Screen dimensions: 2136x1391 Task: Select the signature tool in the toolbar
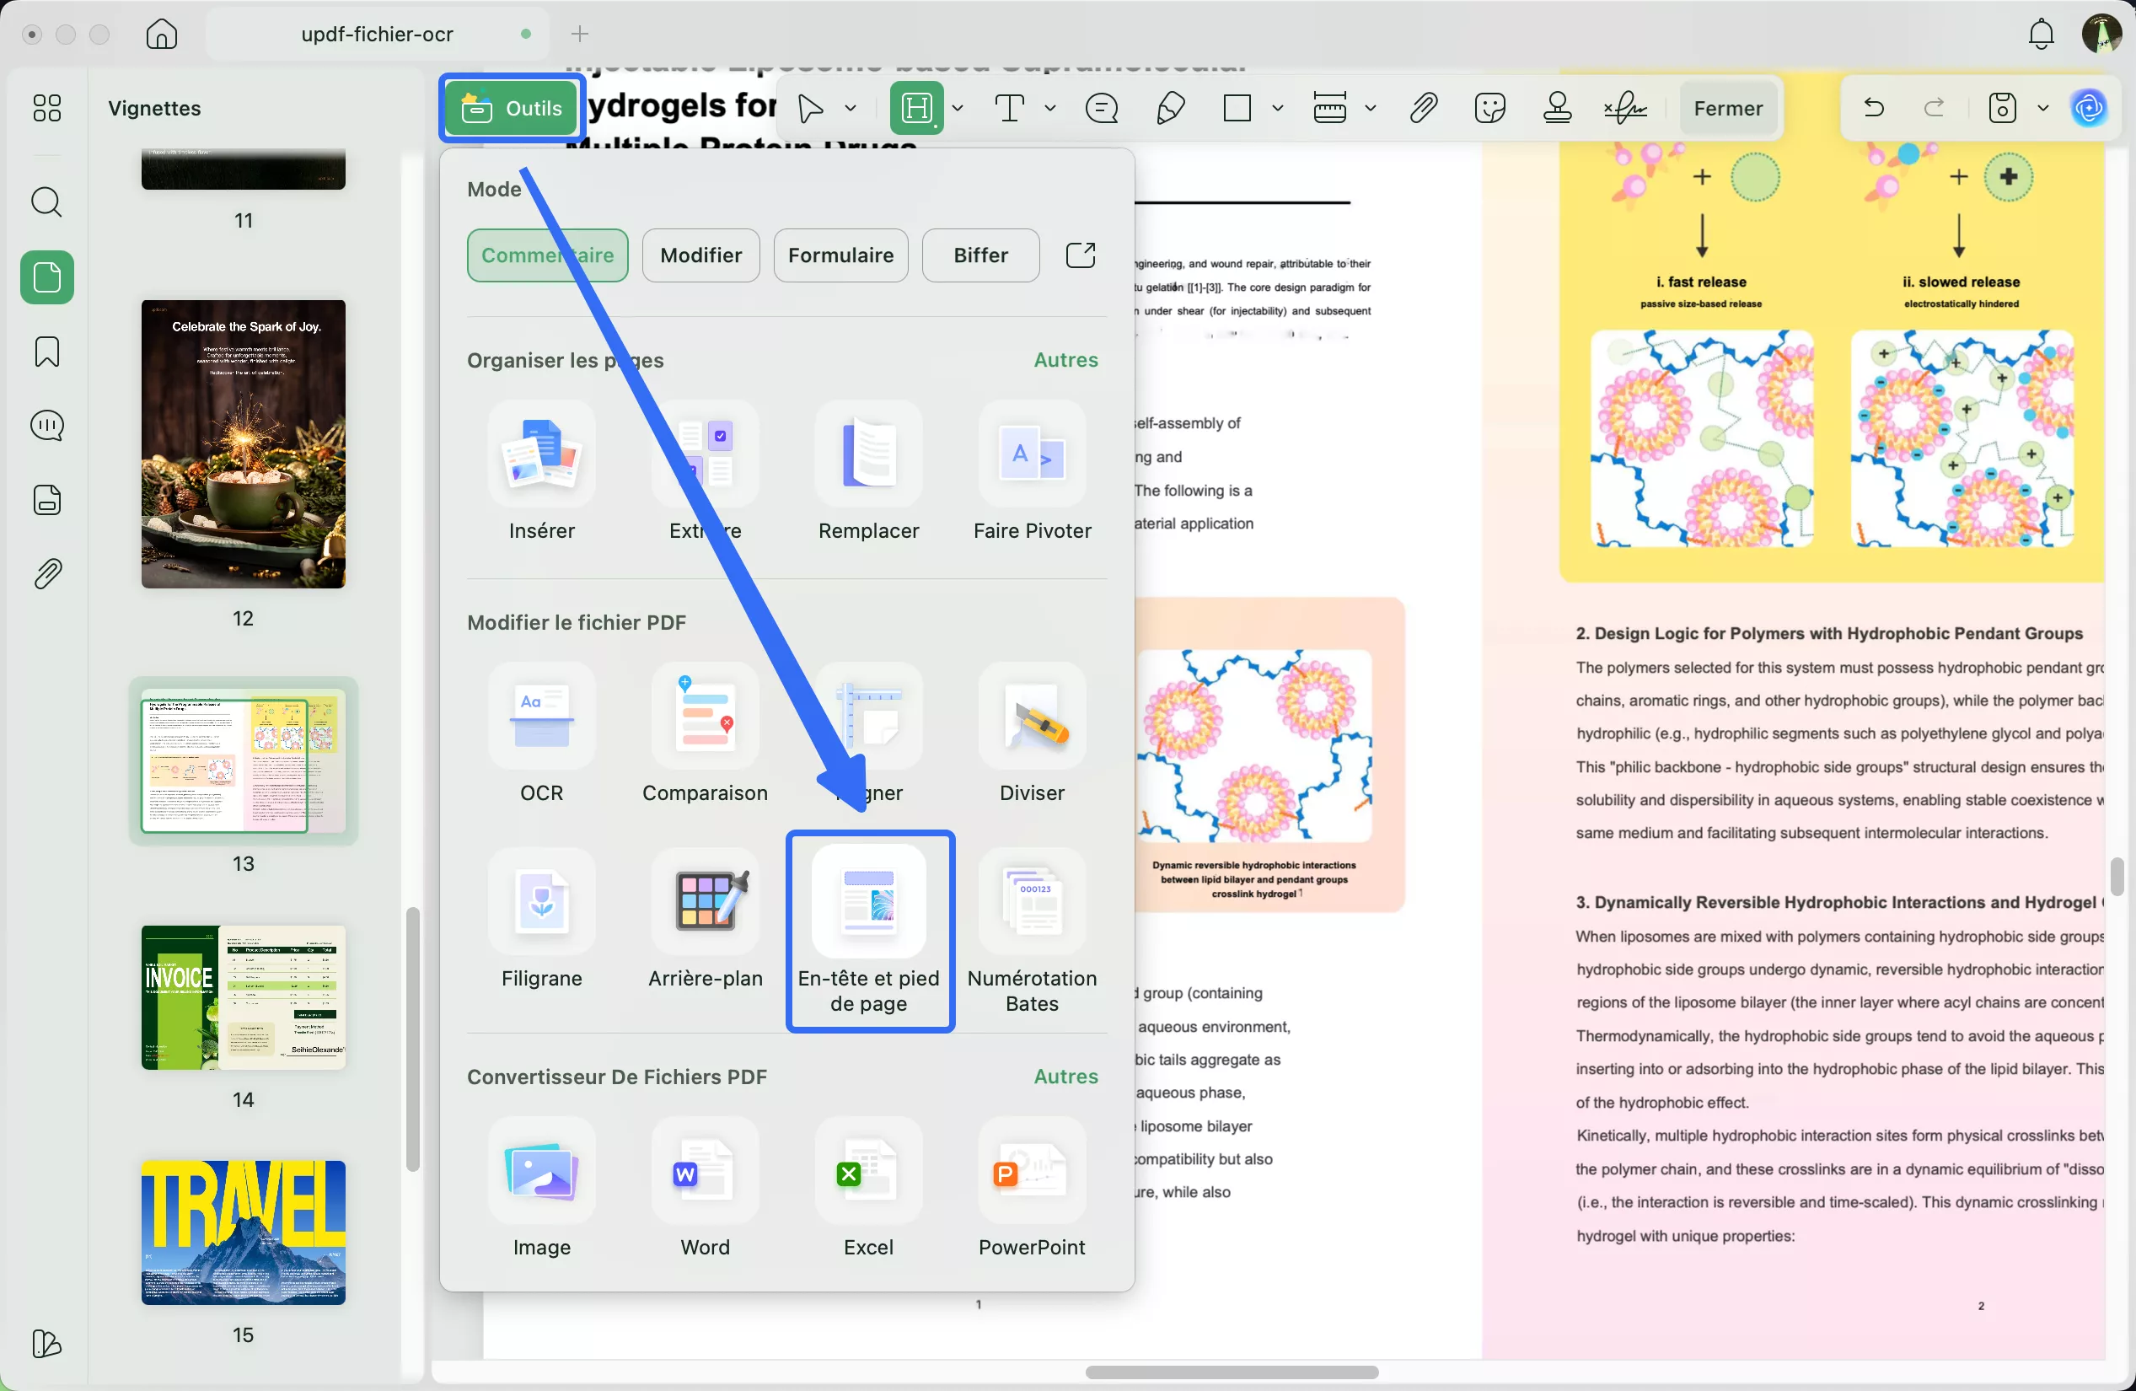point(1625,108)
